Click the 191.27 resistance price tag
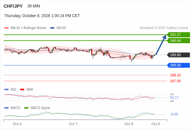The height and width of the screenshot is (129, 191). (x=178, y=35)
